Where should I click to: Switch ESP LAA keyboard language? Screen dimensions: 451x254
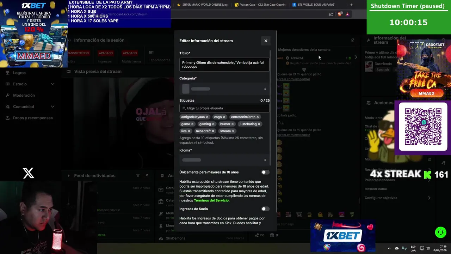tap(413, 248)
